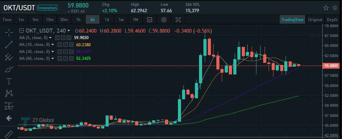Click the MA 5 value 59.9020
Screen dimensions: 342x139
pos(81,38)
